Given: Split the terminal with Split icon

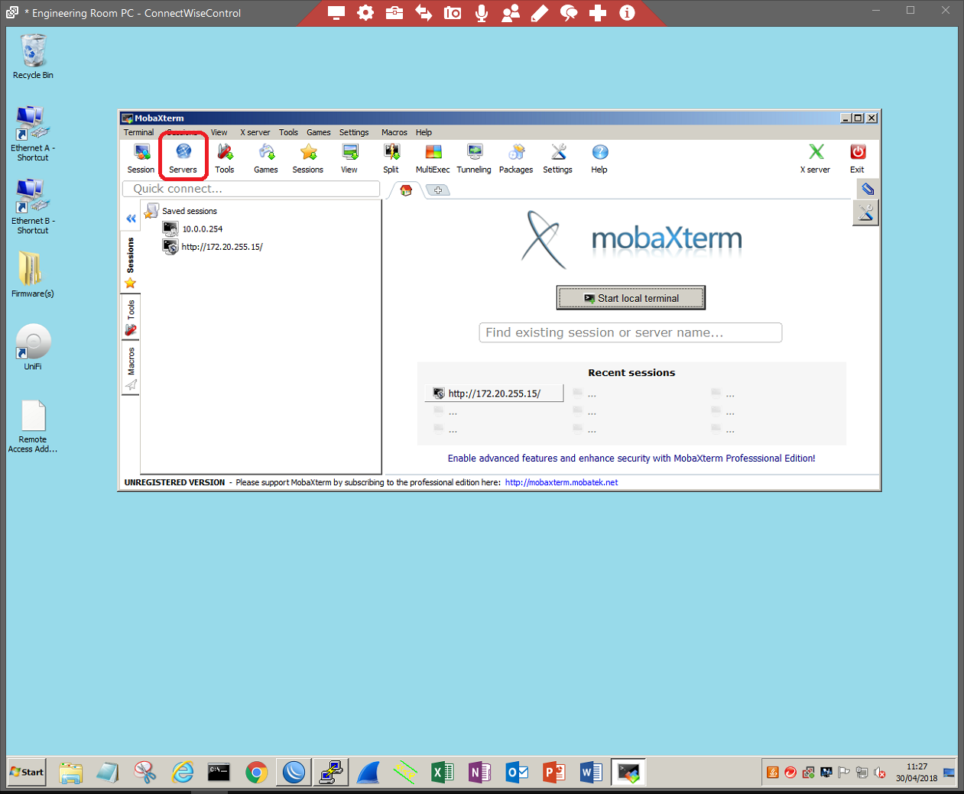Looking at the screenshot, I should click(x=391, y=158).
